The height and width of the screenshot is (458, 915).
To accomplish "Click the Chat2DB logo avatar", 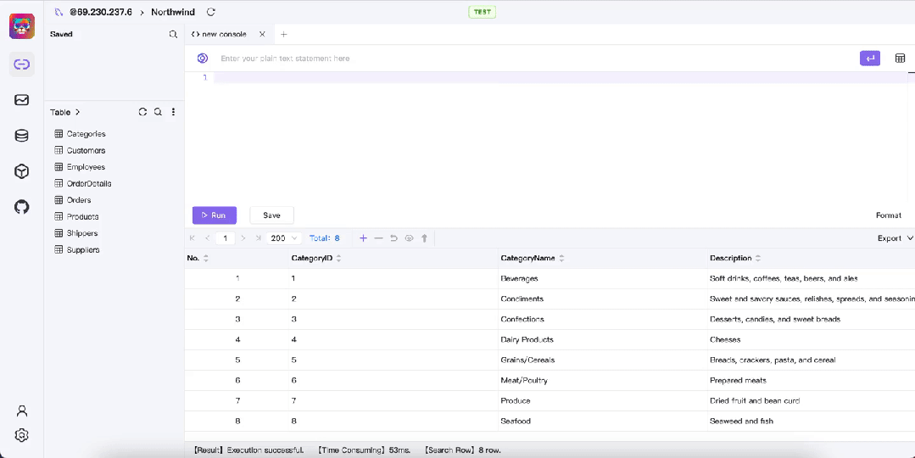I will tap(21, 26).
